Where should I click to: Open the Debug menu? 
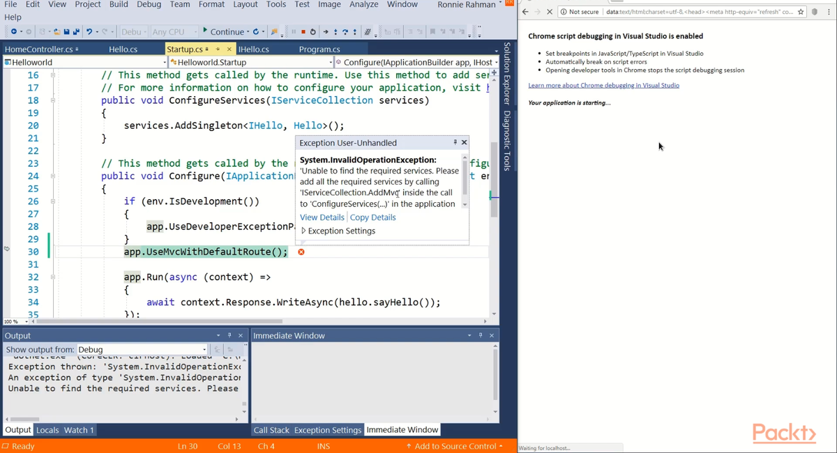point(149,4)
